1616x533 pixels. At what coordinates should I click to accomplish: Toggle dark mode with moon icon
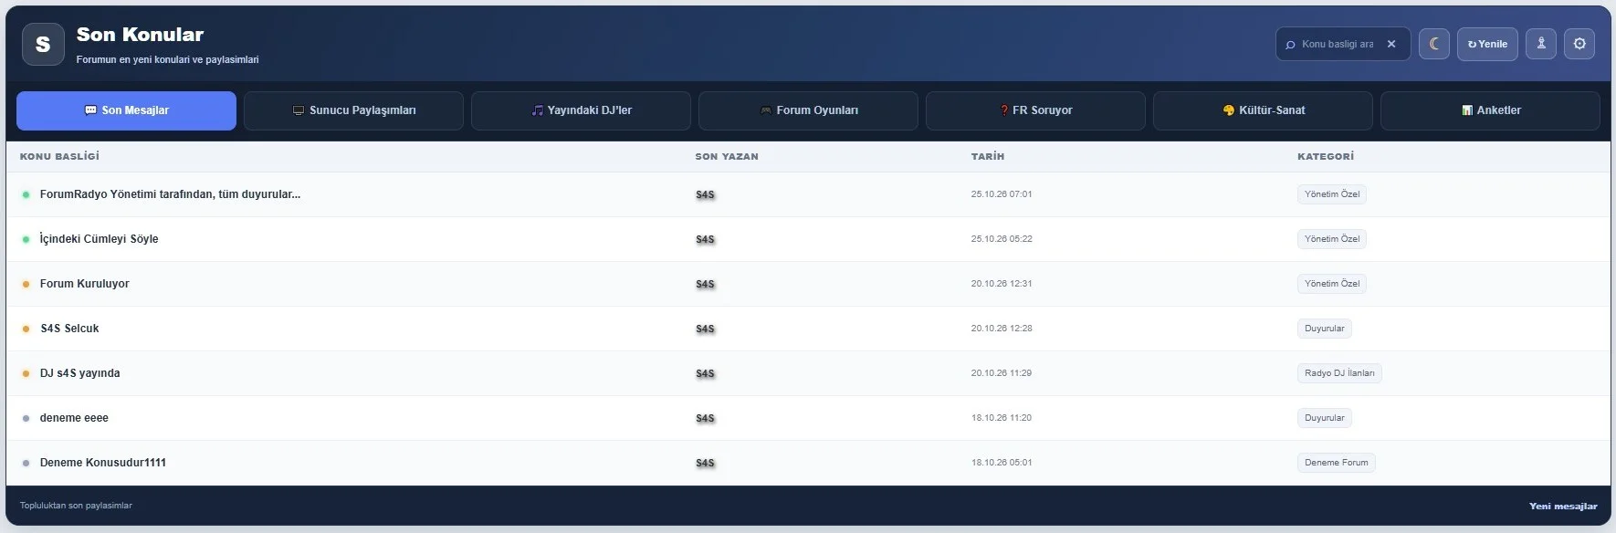pyautogui.click(x=1434, y=44)
